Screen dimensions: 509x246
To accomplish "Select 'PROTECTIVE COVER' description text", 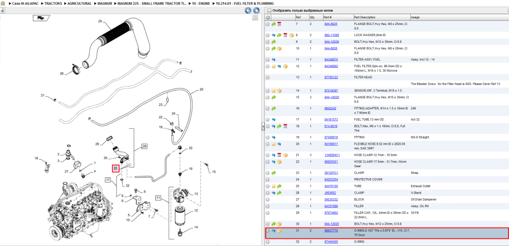I will (368, 179).
